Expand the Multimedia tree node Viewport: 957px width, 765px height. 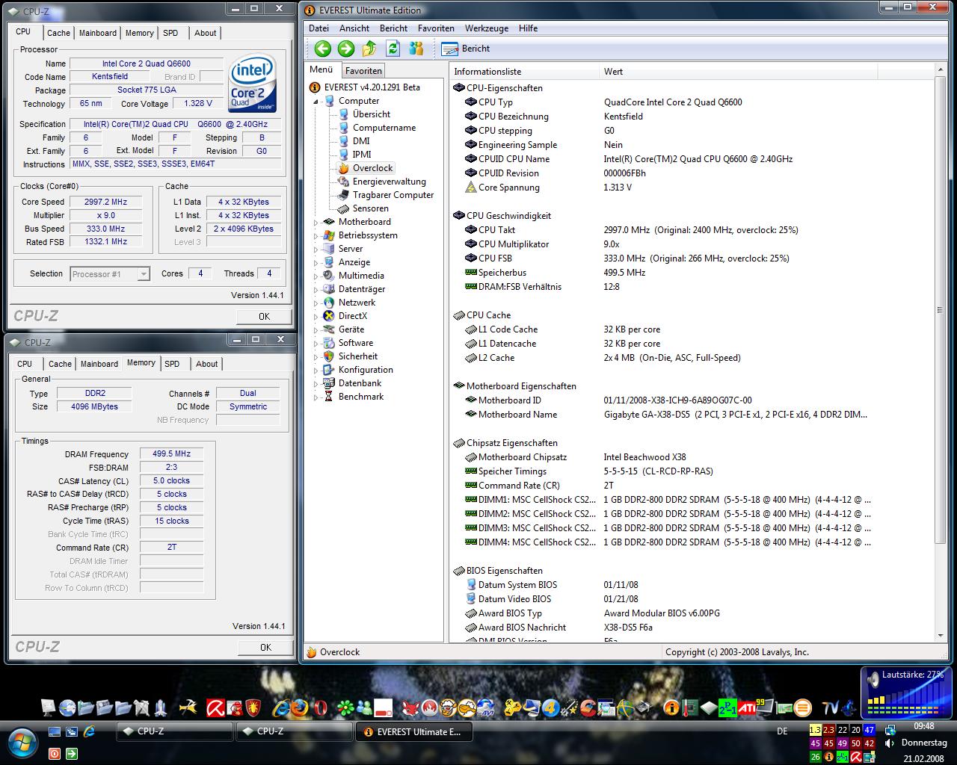tap(316, 276)
